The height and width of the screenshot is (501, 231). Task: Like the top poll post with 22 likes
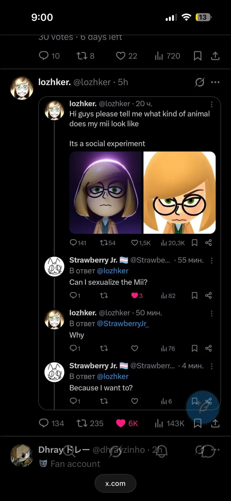[121, 56]
